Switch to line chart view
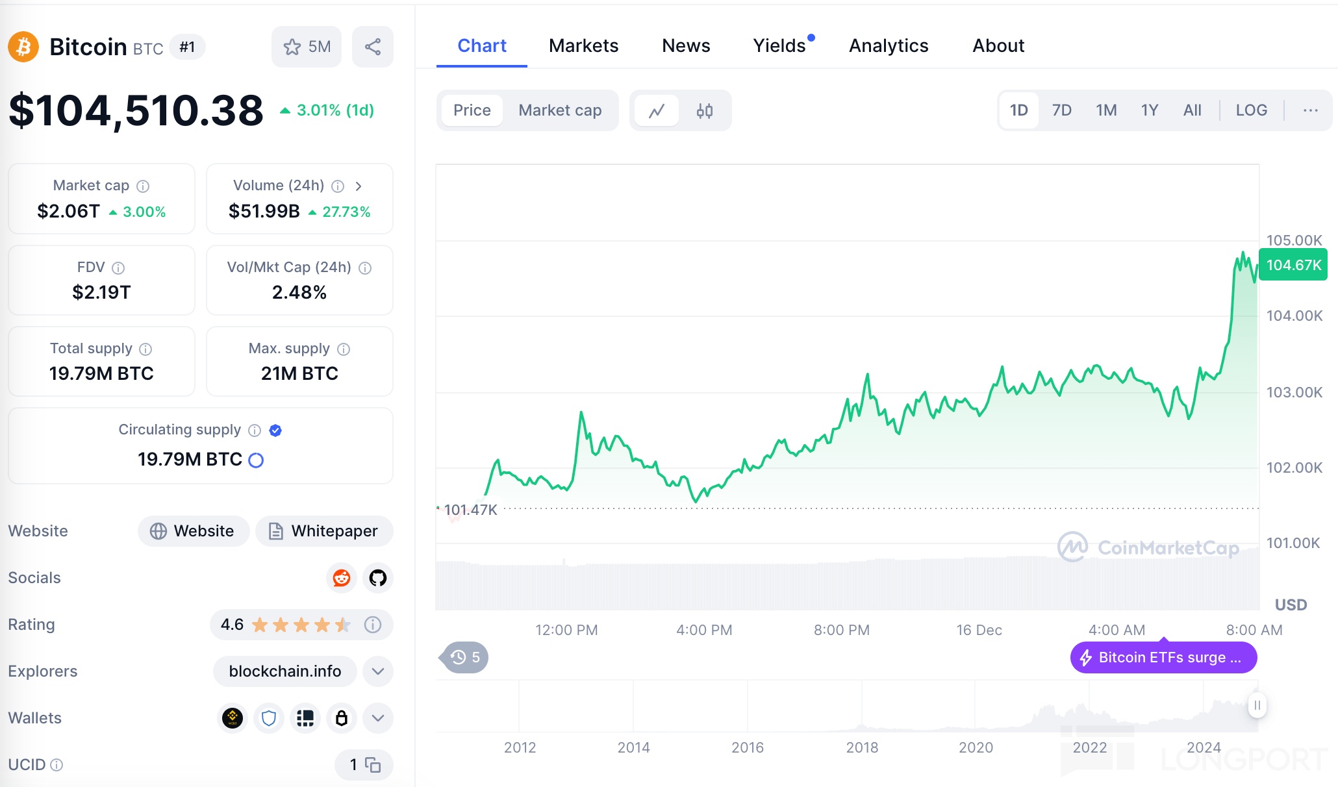 (656, 110)
